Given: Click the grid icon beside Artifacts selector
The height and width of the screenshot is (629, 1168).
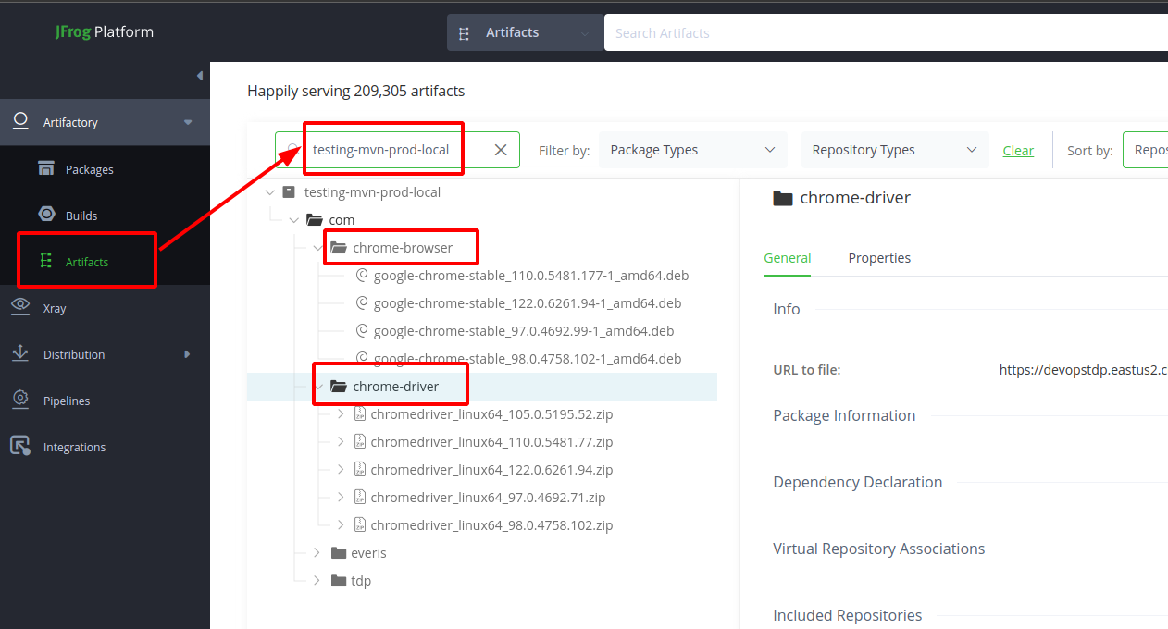Looking at the screenshot, I should coord(465,32).
